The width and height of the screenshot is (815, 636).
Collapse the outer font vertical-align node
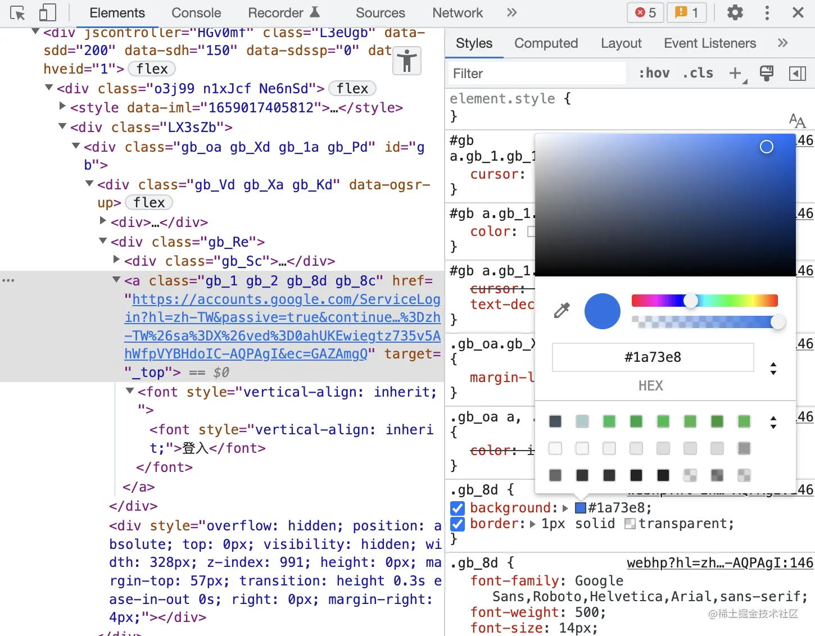[x=130, y=391]
